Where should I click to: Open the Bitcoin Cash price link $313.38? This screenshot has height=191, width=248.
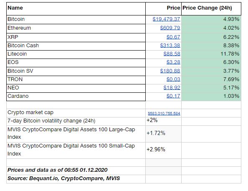click(170, 46)
